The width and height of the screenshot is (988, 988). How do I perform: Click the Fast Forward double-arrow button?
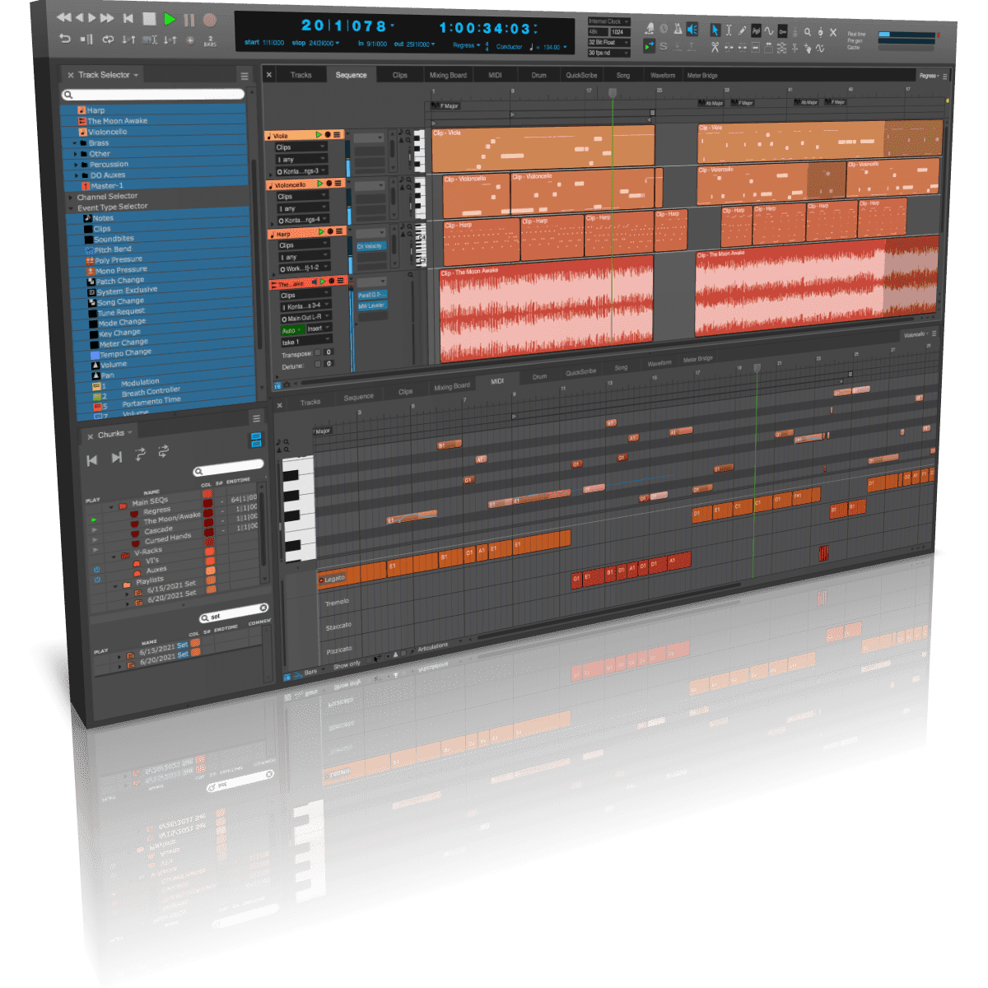[107, 17]
